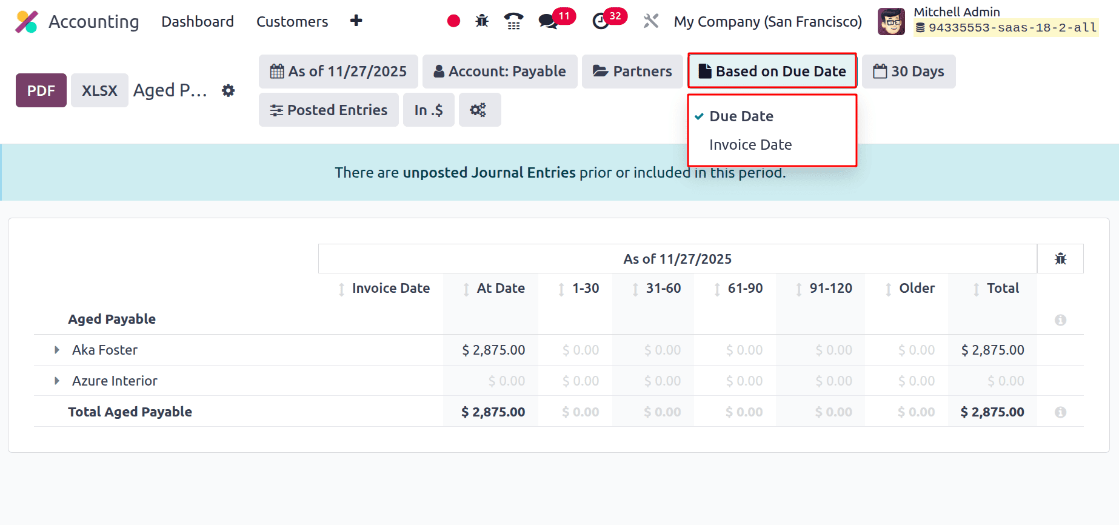Export report with XLSX button
Image resolution: width=1119 pixels, height=525 pixels.
point(99,90)
